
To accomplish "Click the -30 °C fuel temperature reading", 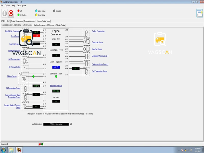I will pos(76,69).
